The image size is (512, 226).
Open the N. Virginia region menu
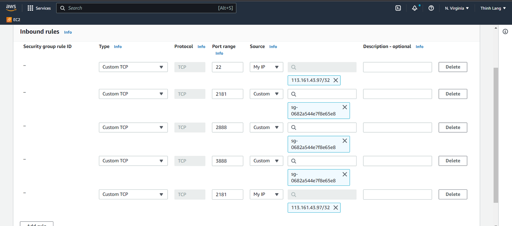(x=457, y=8)
